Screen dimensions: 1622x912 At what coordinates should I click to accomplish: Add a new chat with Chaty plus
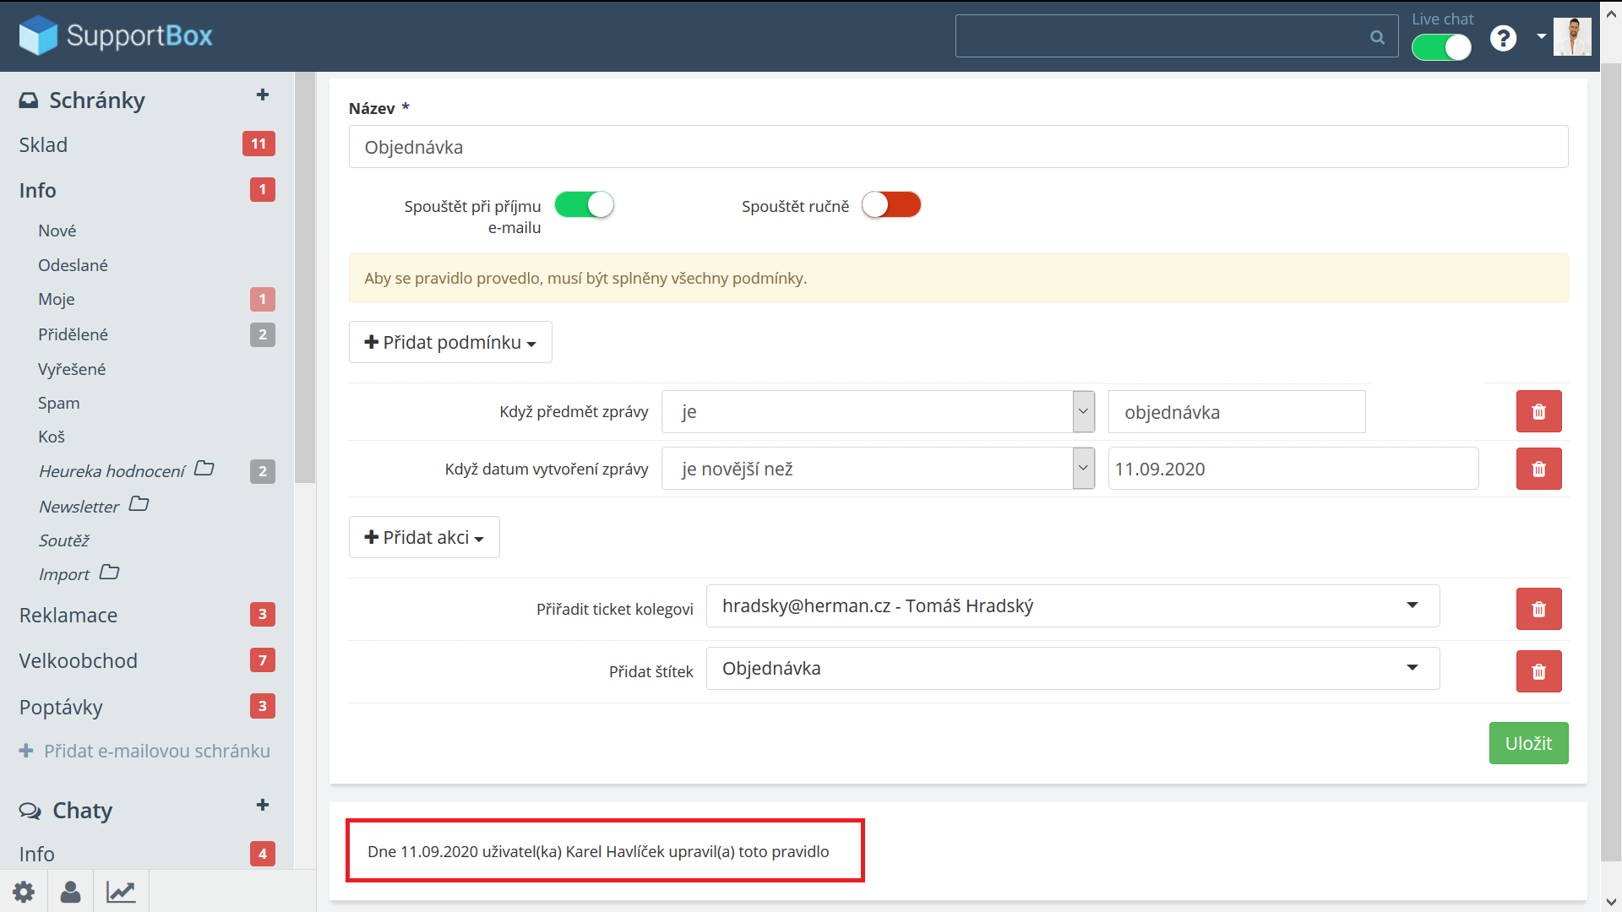click(263, 805)
